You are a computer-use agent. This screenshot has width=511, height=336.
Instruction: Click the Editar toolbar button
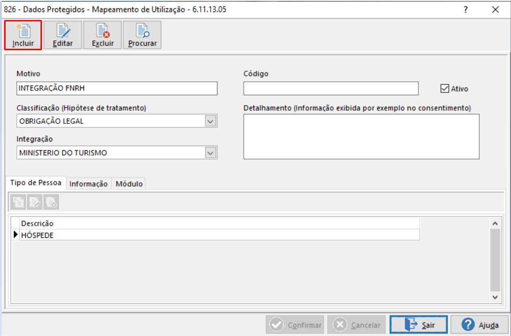tap(62, 35)
